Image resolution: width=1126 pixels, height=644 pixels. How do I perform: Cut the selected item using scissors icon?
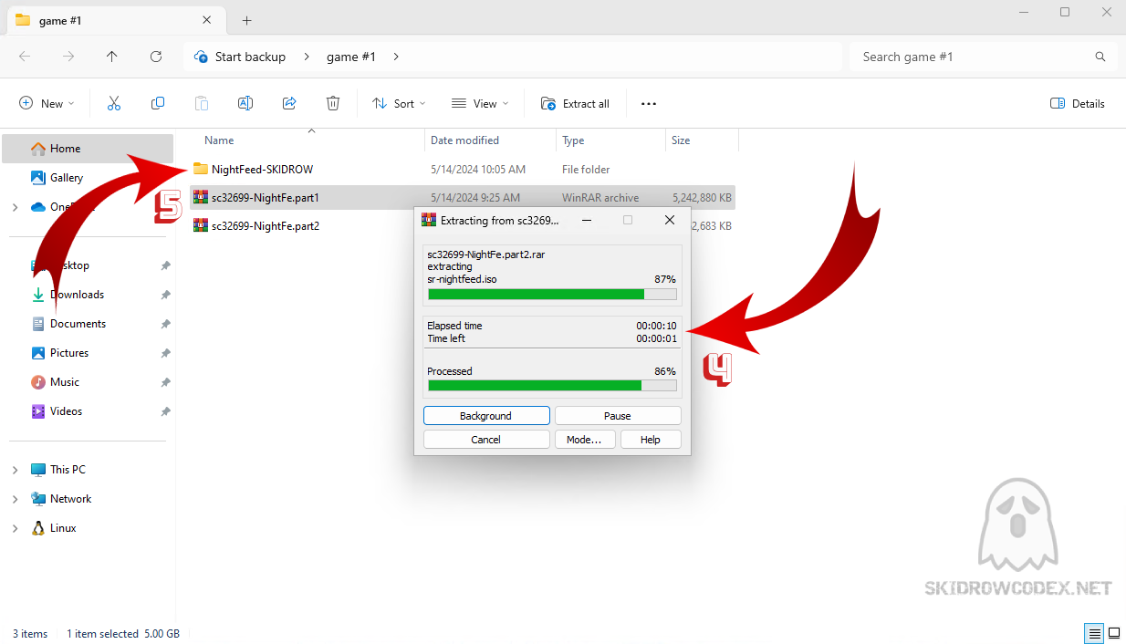point(114,104)
